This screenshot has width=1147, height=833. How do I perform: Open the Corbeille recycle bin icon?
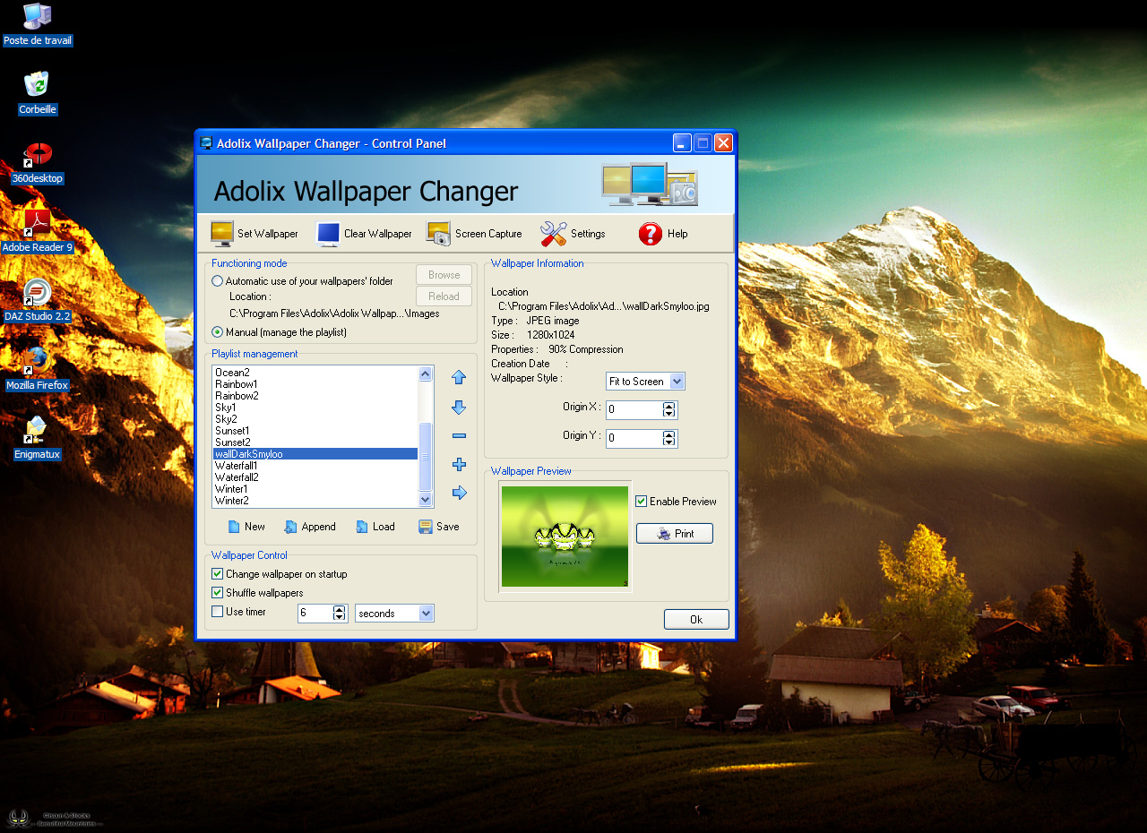click(38, 93)
